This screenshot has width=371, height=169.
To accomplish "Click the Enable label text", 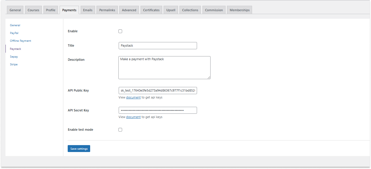I will (73, 31).
